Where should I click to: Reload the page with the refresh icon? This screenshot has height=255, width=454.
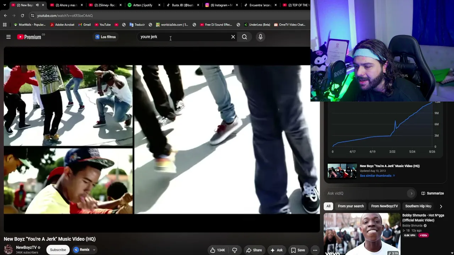[x=22, y=16]
